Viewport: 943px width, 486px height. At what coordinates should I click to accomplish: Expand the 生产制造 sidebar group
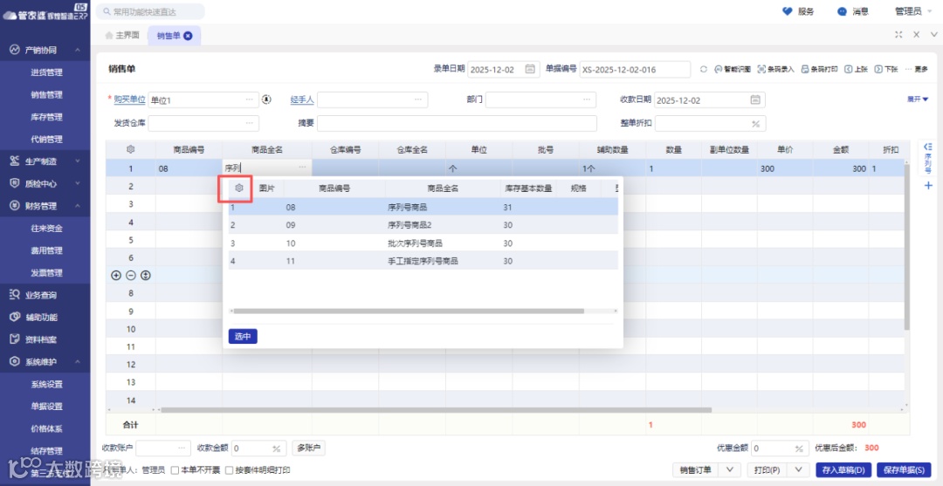click(x=78, y=161)
